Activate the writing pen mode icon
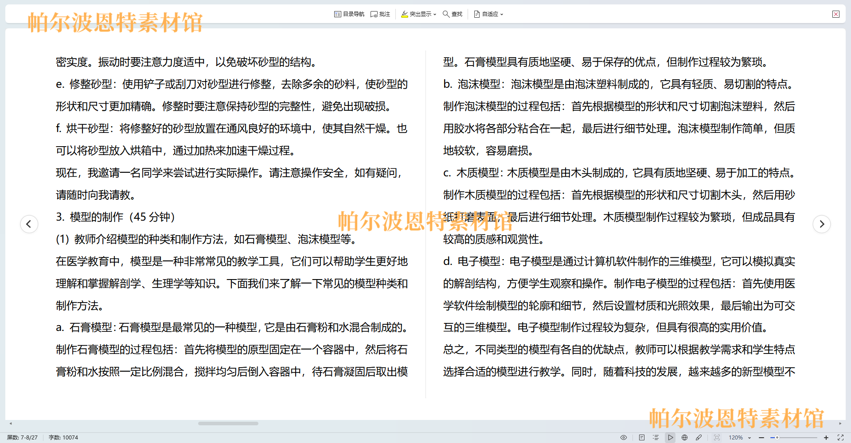851x443 pixels. tap(699, 437)
